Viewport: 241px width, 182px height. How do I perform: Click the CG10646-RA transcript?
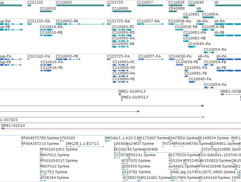pyautogui.click(x=191, y=47)
